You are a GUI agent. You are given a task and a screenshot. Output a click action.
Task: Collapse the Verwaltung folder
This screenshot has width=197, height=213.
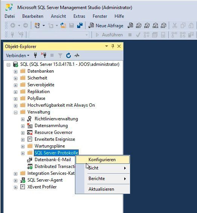pyautogui.click(x=15, y=112)
